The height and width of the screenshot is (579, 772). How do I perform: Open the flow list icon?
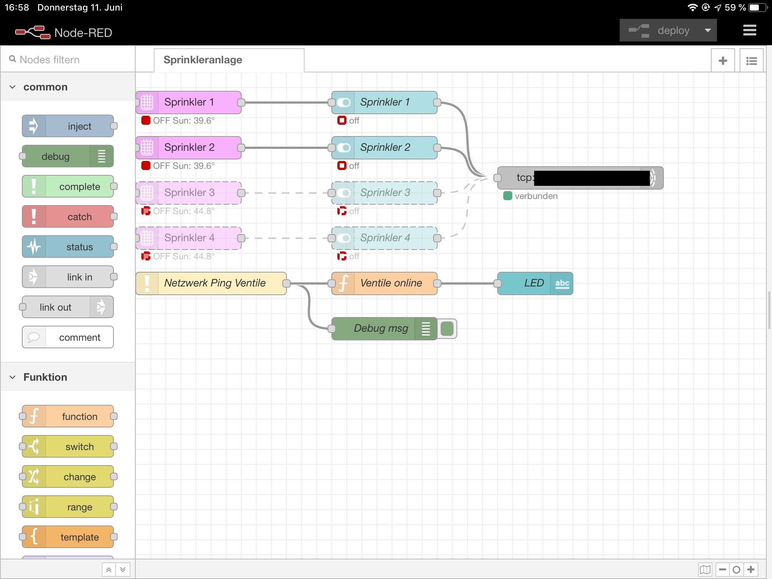tap(751, 60)
